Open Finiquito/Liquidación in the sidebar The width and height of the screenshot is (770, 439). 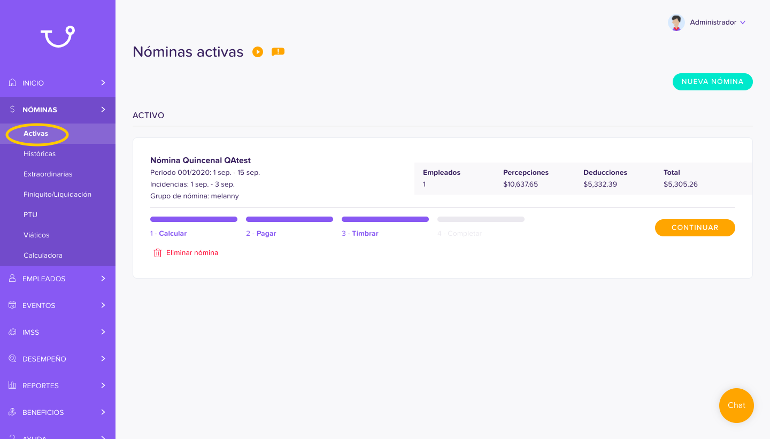click(57, 195)
